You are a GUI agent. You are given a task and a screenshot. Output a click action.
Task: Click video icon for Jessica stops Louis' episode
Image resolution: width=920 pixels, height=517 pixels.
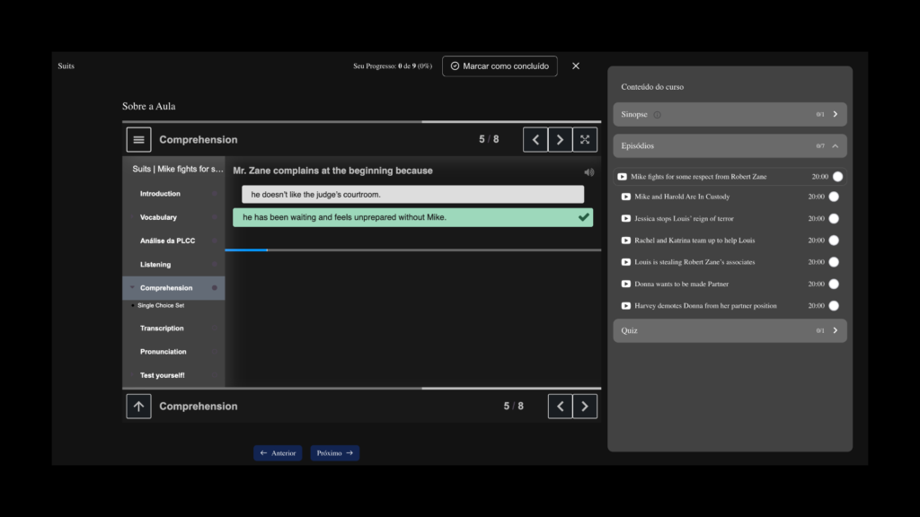(x=625, y=218)
